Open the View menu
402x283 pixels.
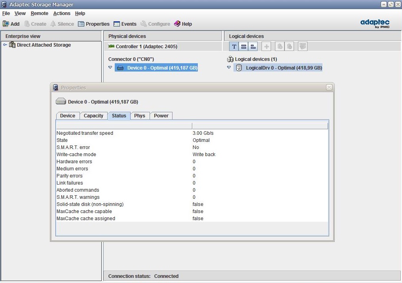point(20,13)
